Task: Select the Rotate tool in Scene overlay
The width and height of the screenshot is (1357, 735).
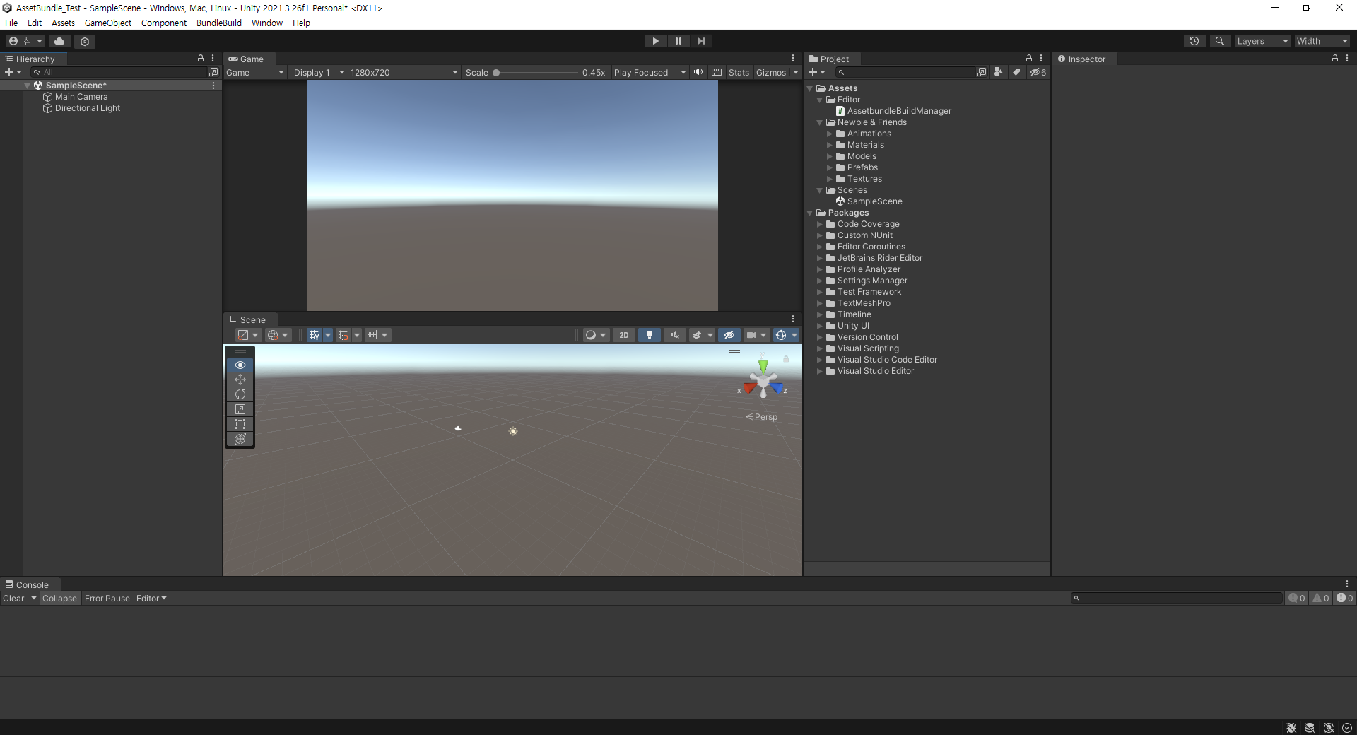Action: pos(240,394)
